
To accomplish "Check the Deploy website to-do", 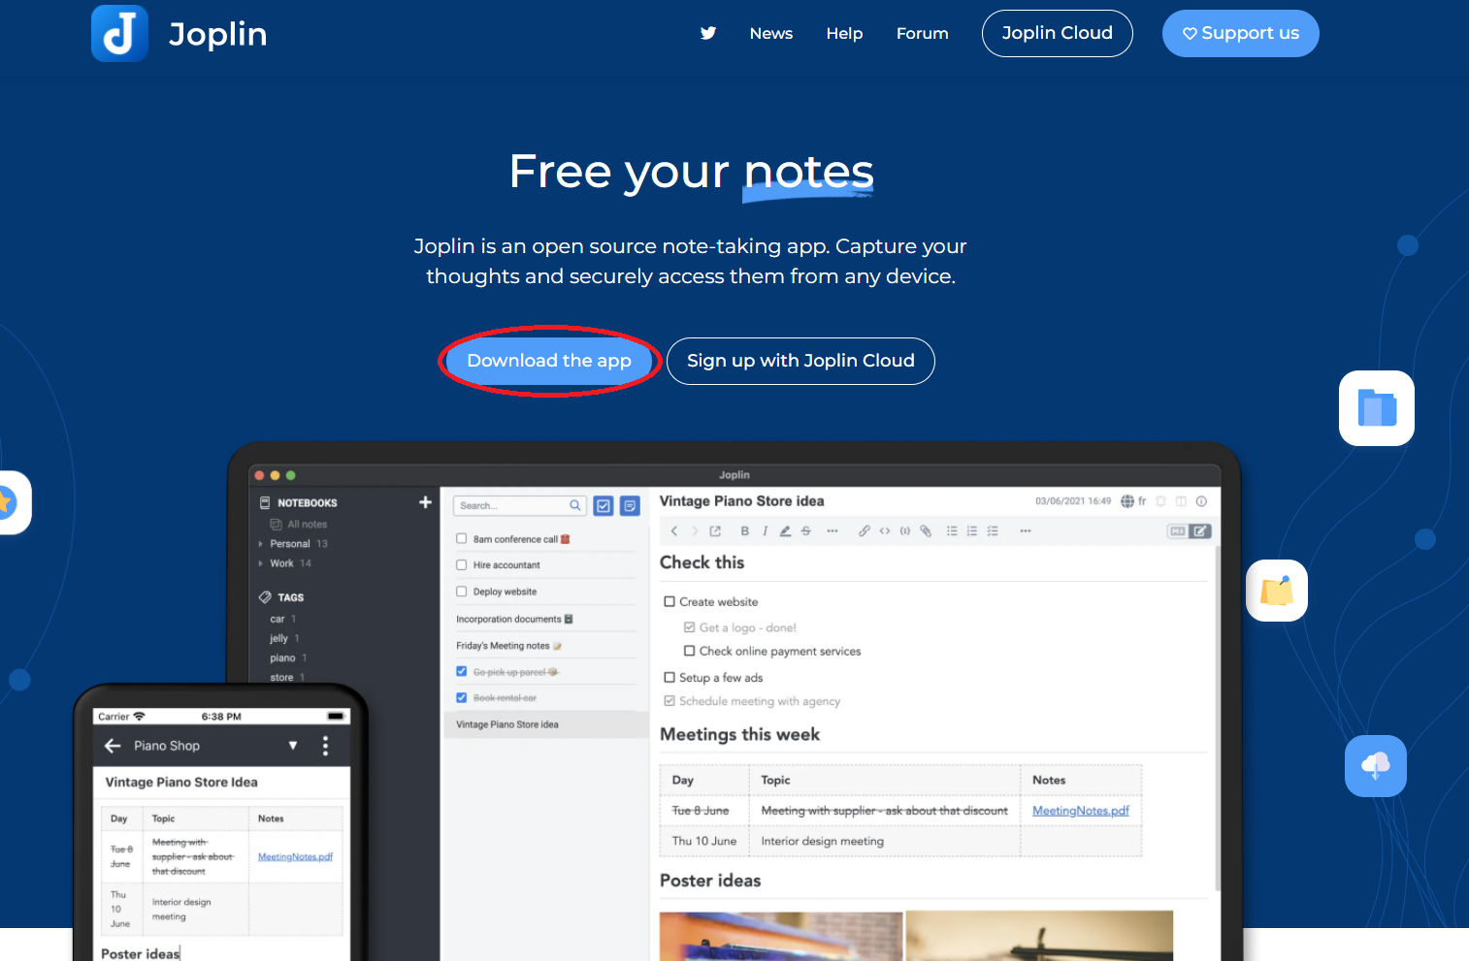I will click(x=462, y=592).
